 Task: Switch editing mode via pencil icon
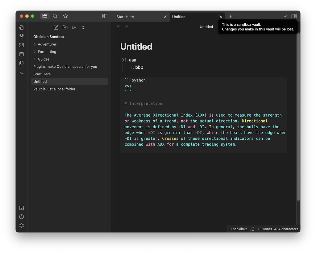click(252, 229)
